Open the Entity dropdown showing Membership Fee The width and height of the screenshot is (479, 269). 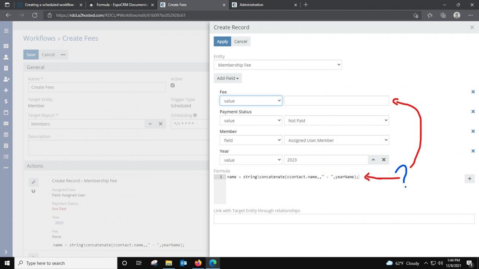(278, 65)
